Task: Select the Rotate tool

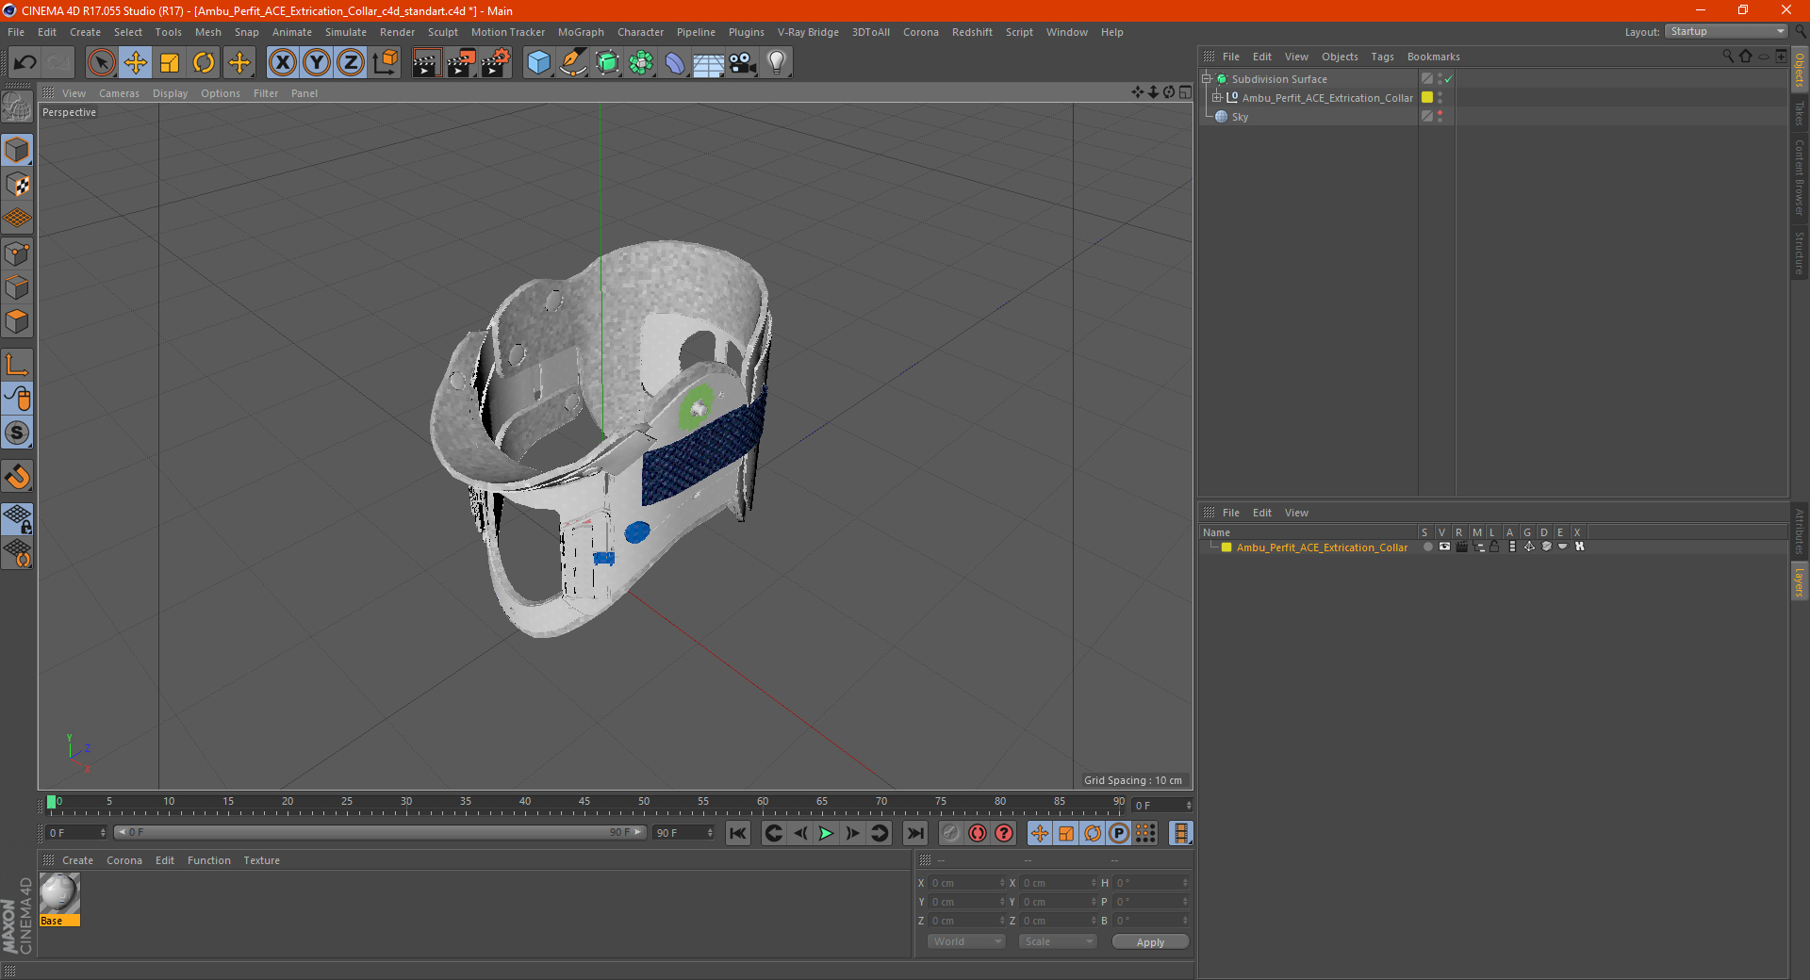Action: point(204,63)
